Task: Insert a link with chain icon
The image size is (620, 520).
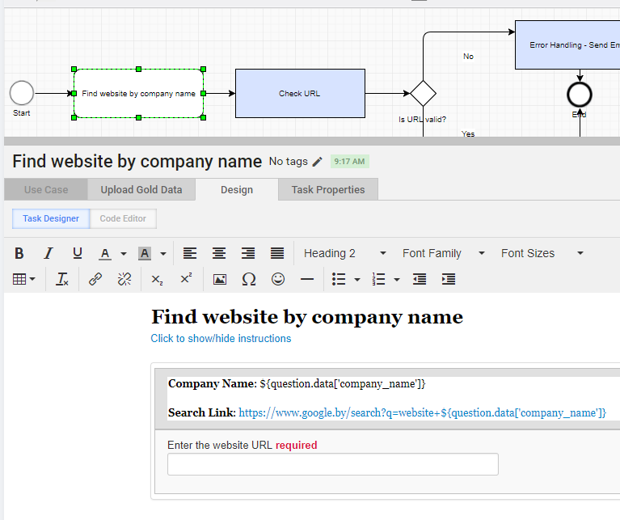Action: [x=95, y=279]
